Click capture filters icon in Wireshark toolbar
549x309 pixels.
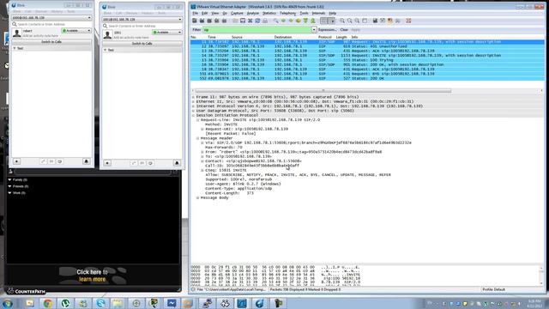coord(375,21)
